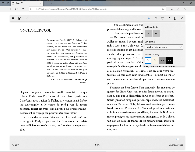Viewport: 195px width, 152px height.
Task: Expand the Styl písma font dropdown
Action: [164, 47]
